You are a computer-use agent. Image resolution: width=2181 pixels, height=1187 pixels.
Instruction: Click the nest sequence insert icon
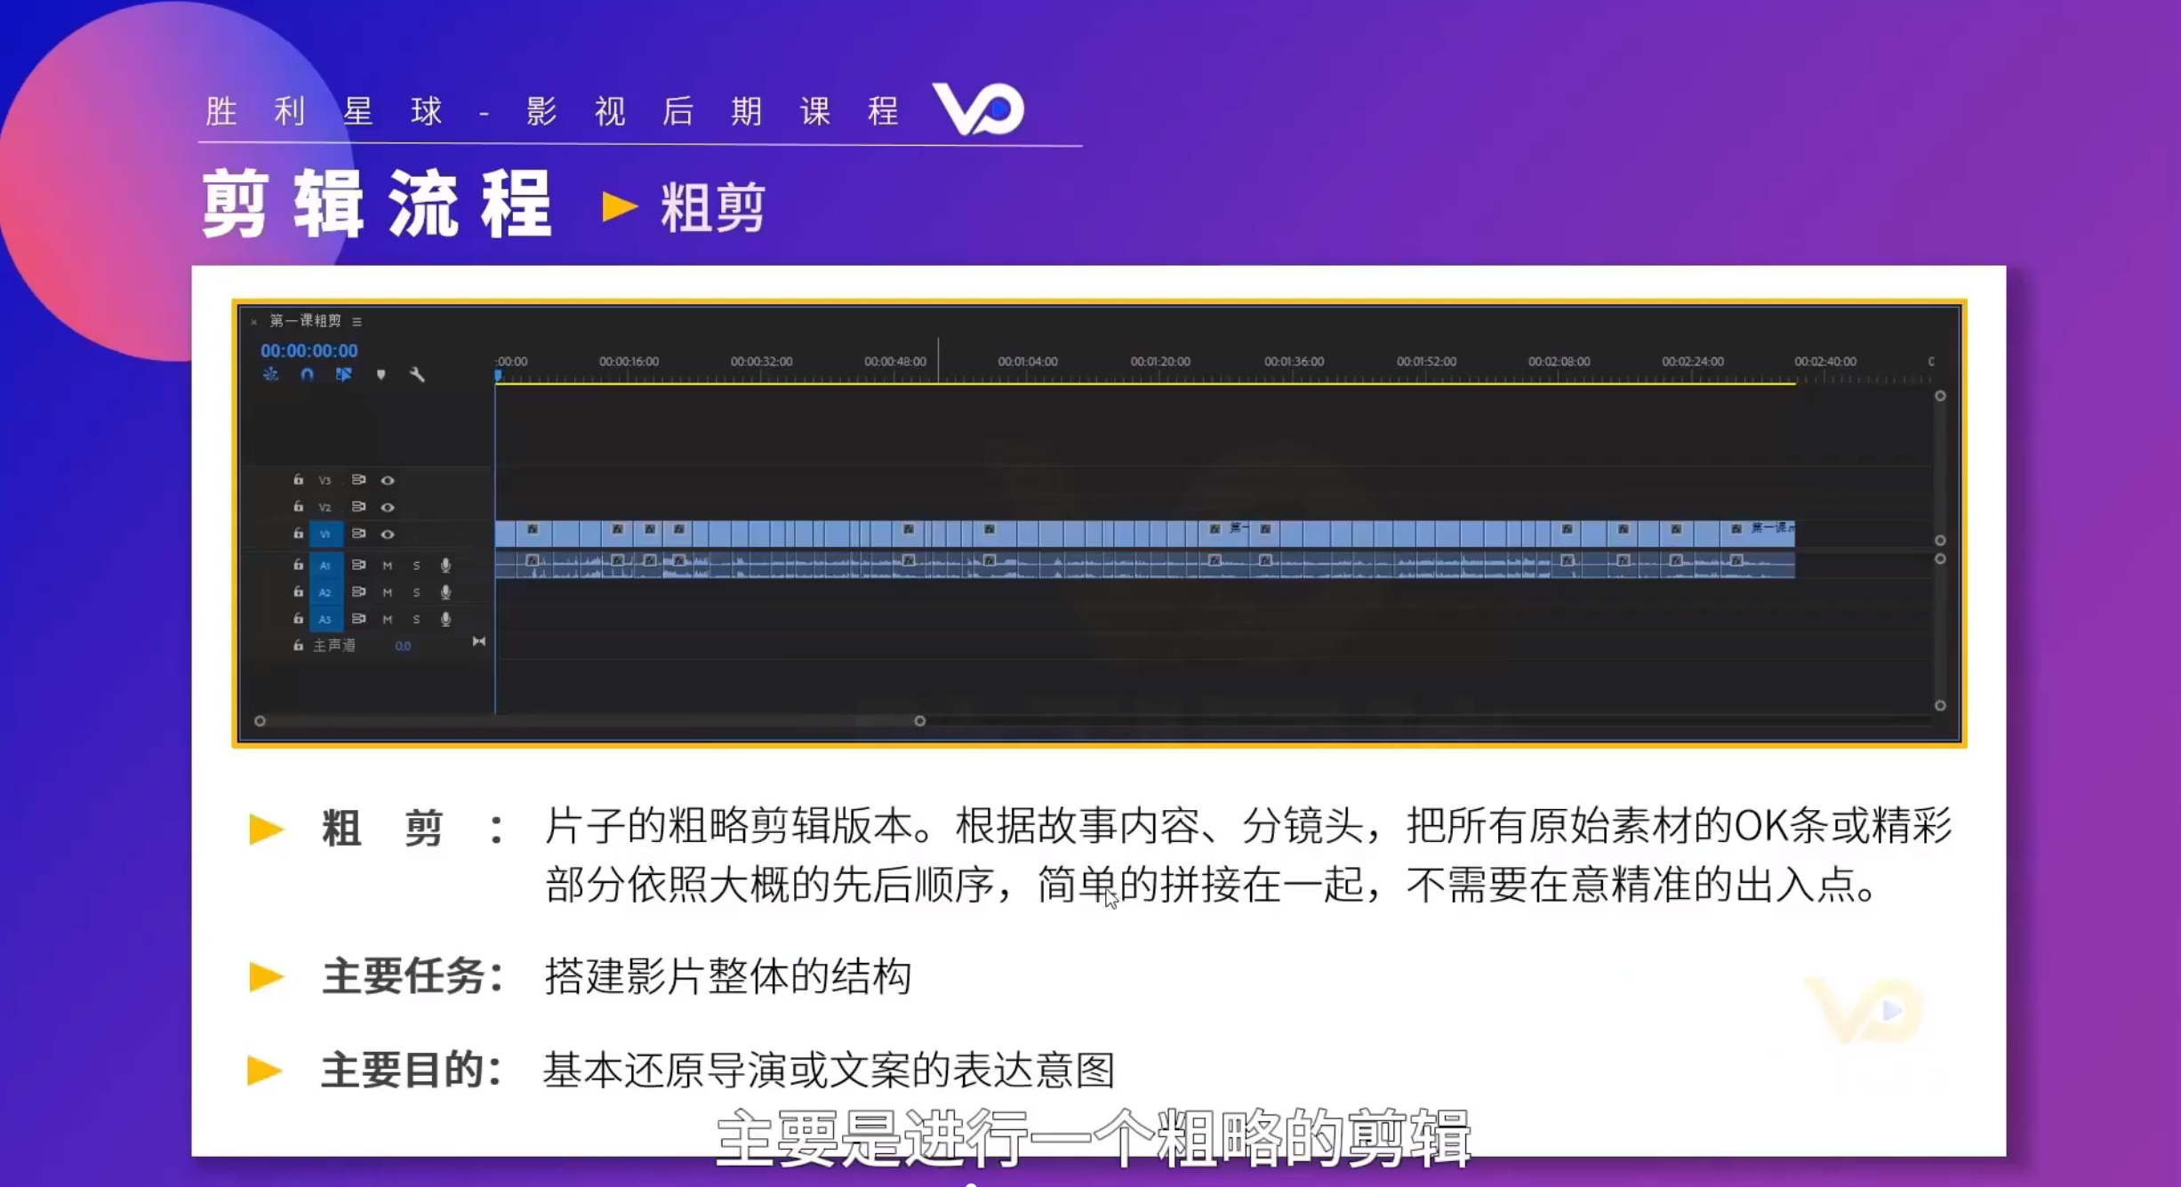tap(270, 374)
